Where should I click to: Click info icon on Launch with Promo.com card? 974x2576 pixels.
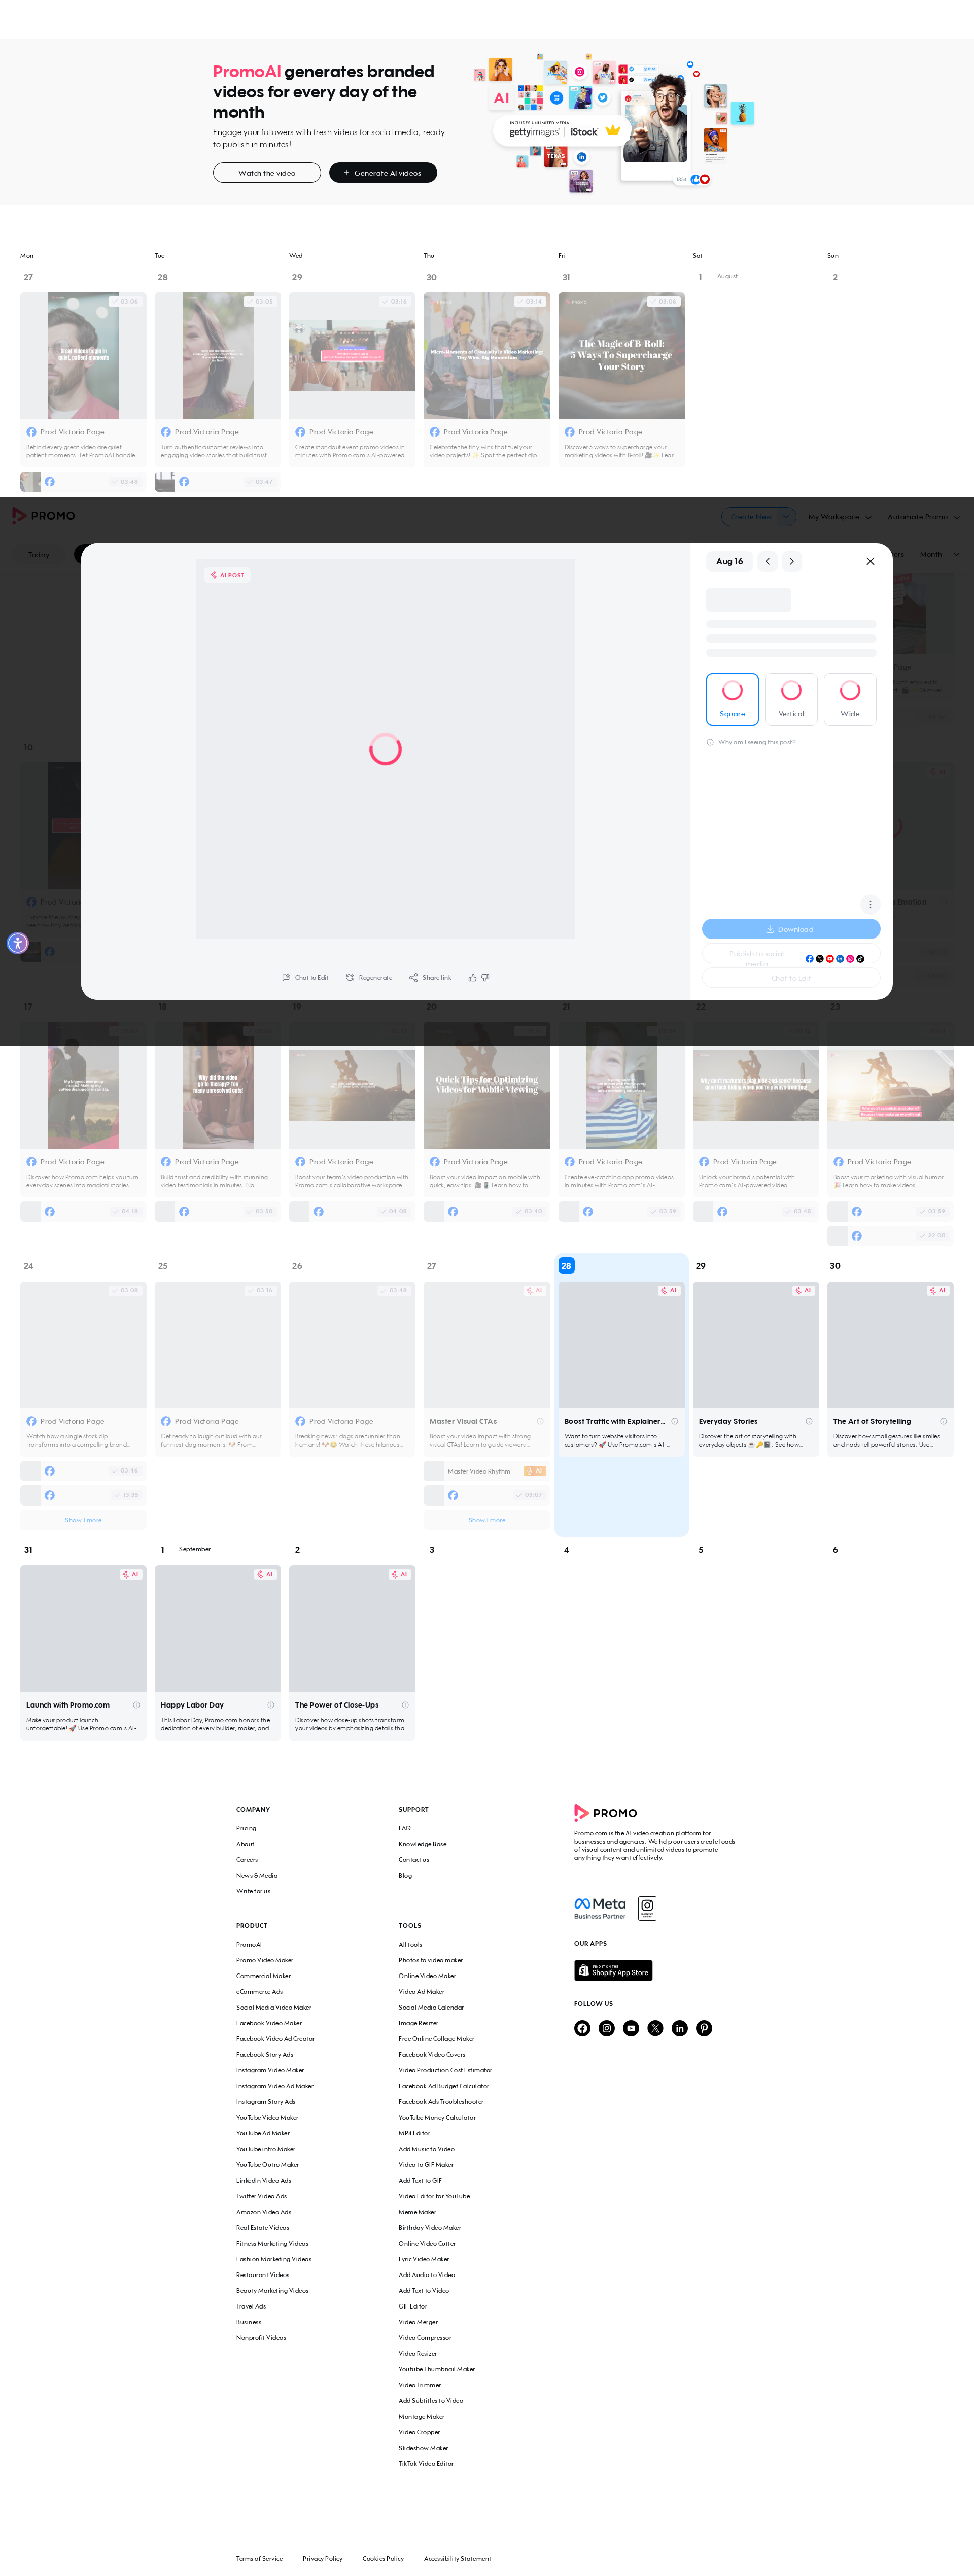(x=136, y=1705)
